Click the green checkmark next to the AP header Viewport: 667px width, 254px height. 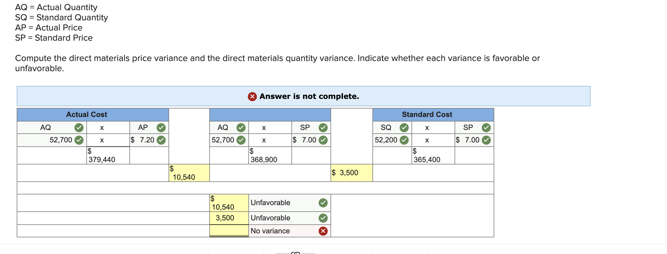[x=161, y=128]
